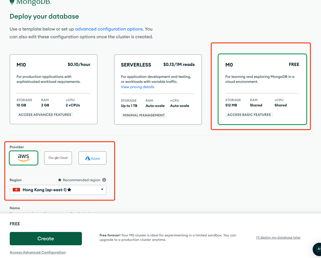The image size is (321, 258).
Task: Open Access Advanced Configuration link
Action: click(37, 252)
